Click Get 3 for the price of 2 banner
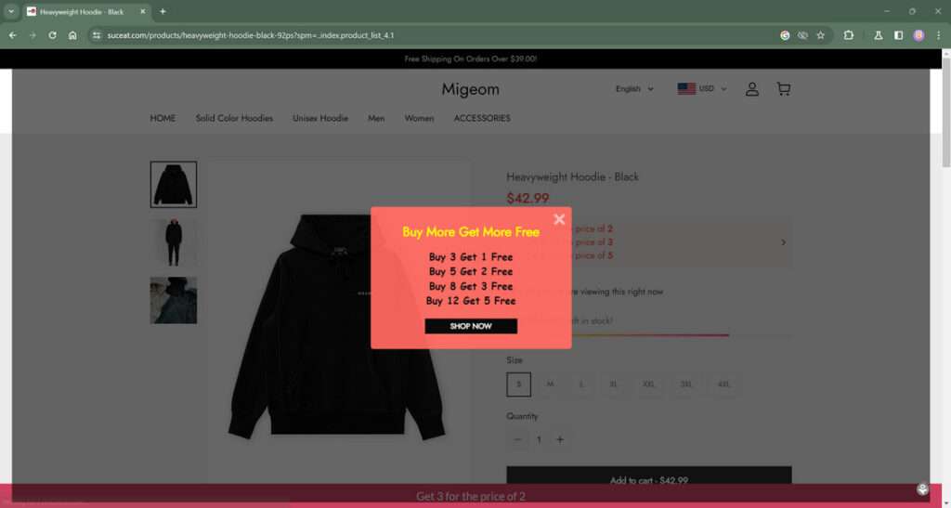951x508 pixels. 471,496
